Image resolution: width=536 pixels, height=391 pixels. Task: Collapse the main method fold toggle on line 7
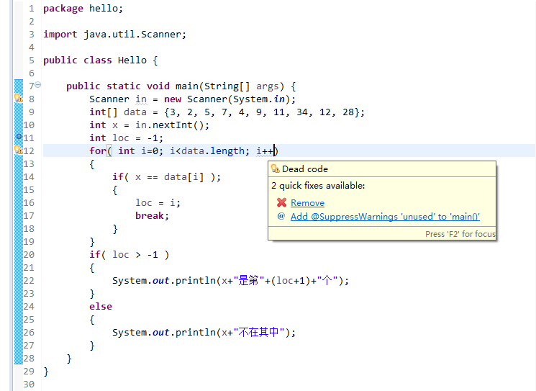[x=38, y=84]
